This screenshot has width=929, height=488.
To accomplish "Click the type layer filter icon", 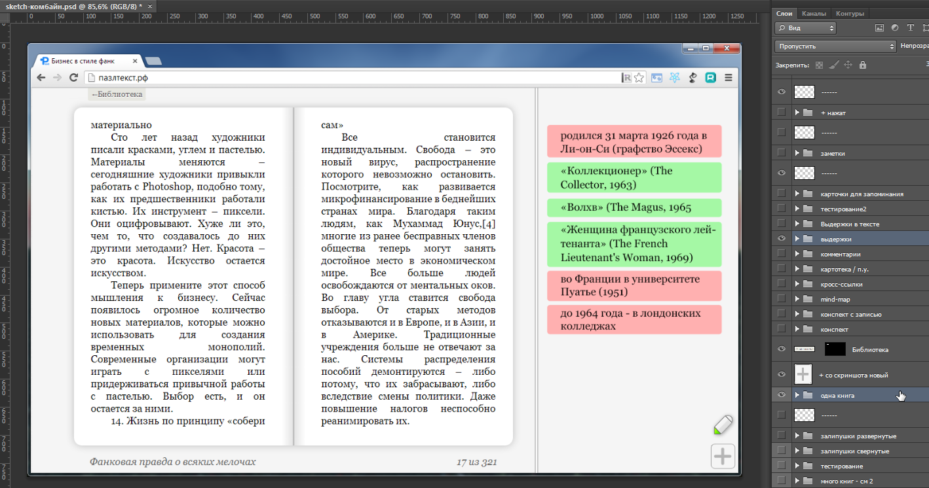I will pos(911,28).
